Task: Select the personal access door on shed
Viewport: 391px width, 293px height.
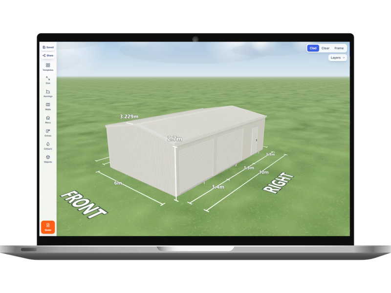Action: (255, 141)
